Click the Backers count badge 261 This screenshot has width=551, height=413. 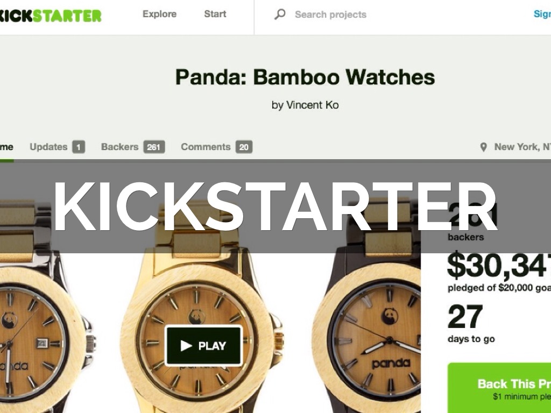coord(154,147)
